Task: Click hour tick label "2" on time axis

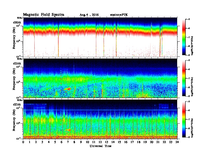Action: [36, 142]
